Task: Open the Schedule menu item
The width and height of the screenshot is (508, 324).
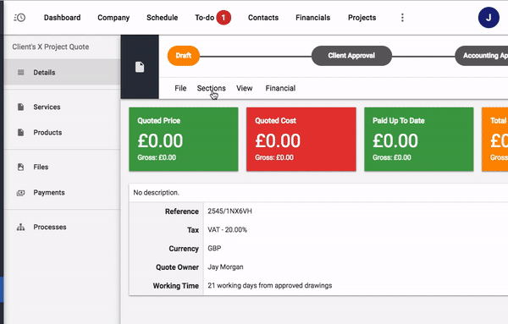Action: [x=162, y=18]
